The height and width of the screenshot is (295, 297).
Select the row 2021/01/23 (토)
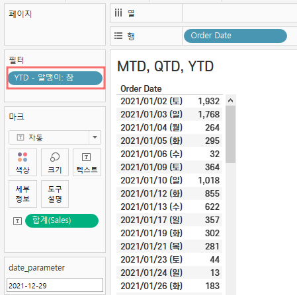169,259
